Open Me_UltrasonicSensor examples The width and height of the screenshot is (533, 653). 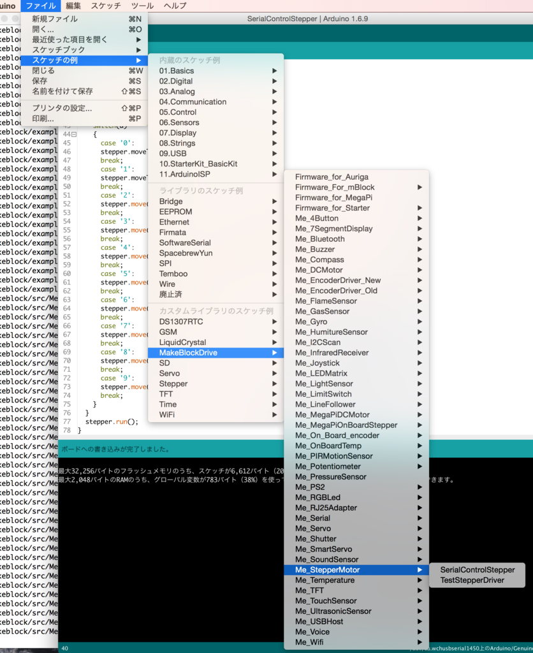[x=356, y=612]
